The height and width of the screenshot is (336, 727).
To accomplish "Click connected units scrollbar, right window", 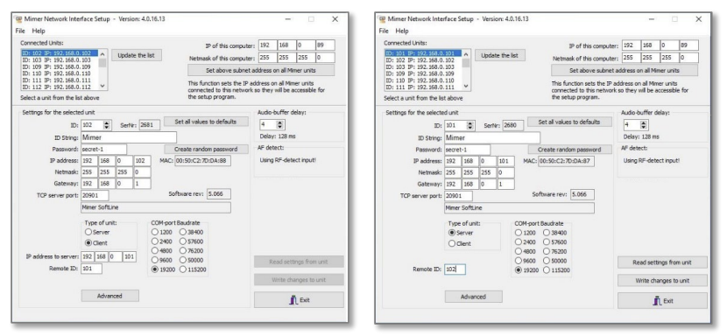I will click(467, 69).
